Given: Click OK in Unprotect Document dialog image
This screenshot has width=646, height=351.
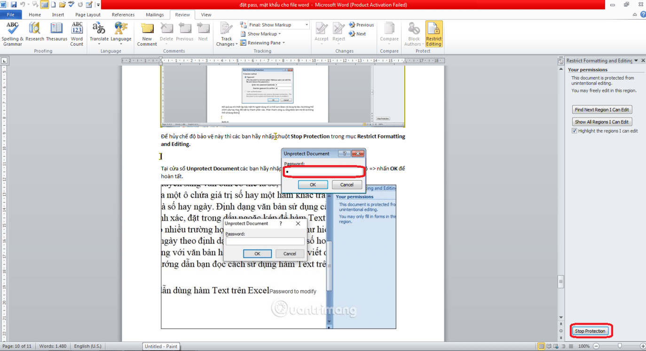Looking at the screenshot, I should tap(313, 184).
